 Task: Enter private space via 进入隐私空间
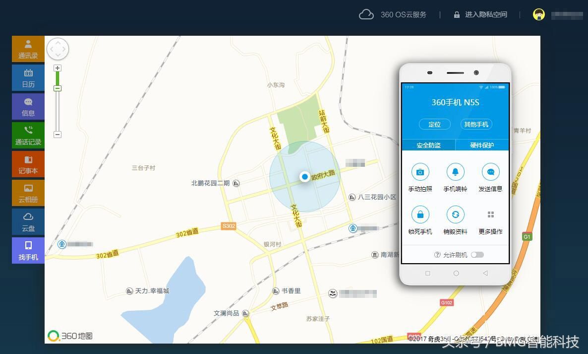coord(480,14)
